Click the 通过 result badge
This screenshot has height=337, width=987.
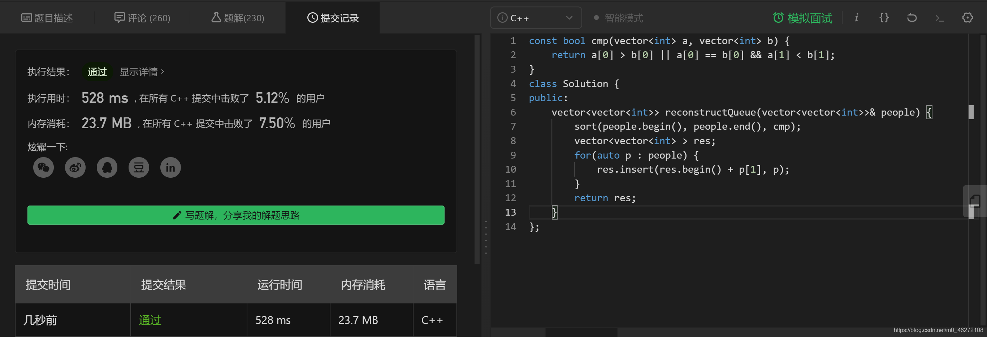pyautogui.click(x=97, y=72)
